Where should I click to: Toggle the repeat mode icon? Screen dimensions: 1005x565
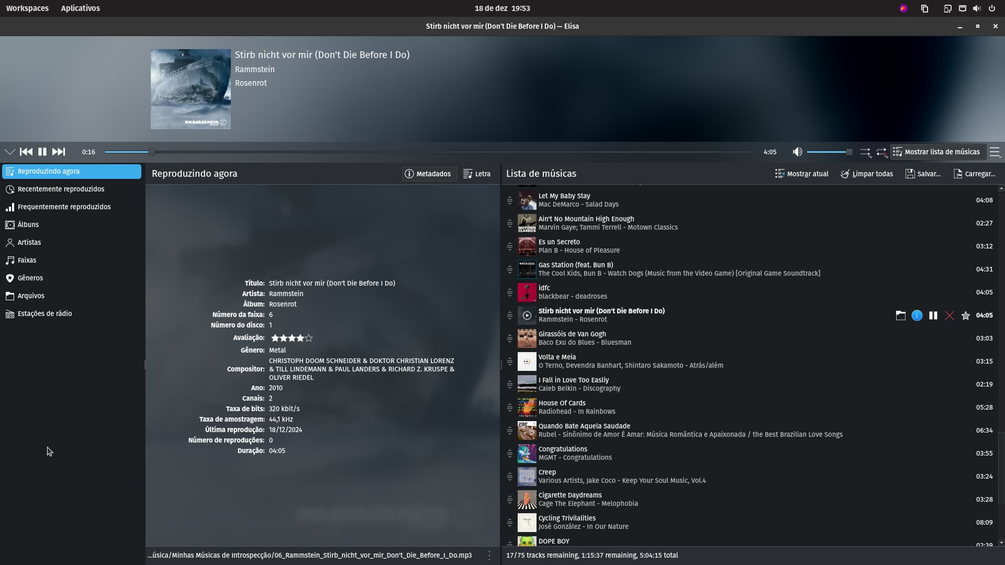tap(882, 152)
